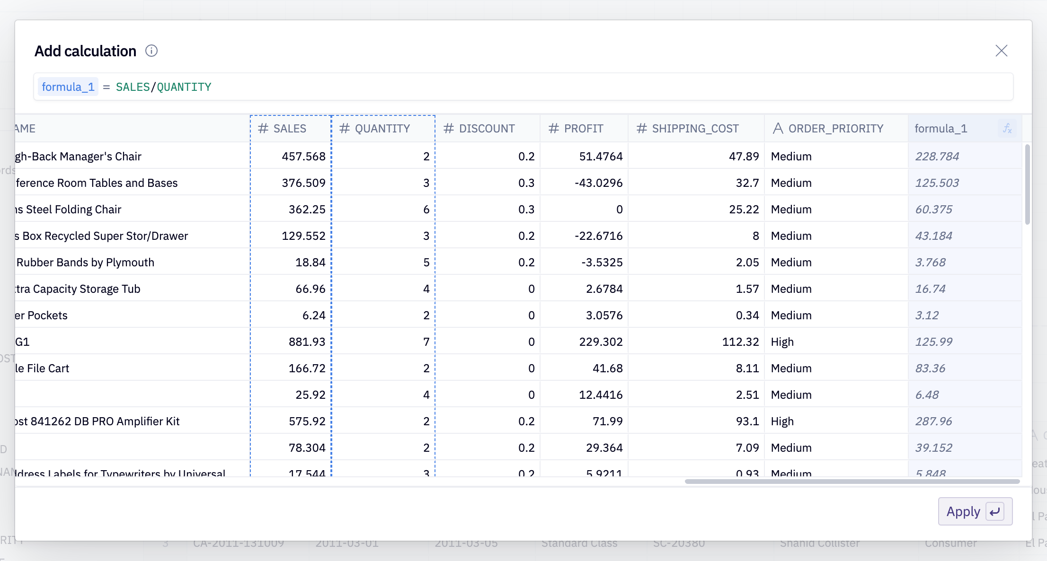
Task: Click the High priority cell for Amplifier Kit
Action: click(x=782, y=421)
